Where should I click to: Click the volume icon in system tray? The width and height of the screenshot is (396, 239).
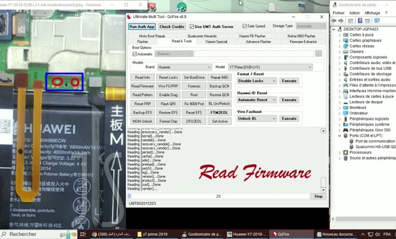click(x=378, y=234)
